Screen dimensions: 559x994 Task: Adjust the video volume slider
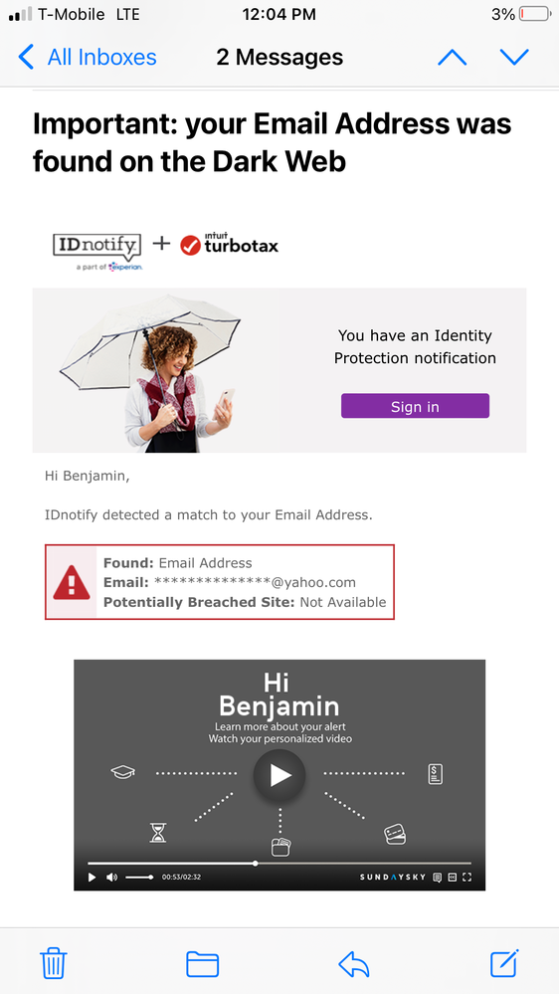(139, 878)
